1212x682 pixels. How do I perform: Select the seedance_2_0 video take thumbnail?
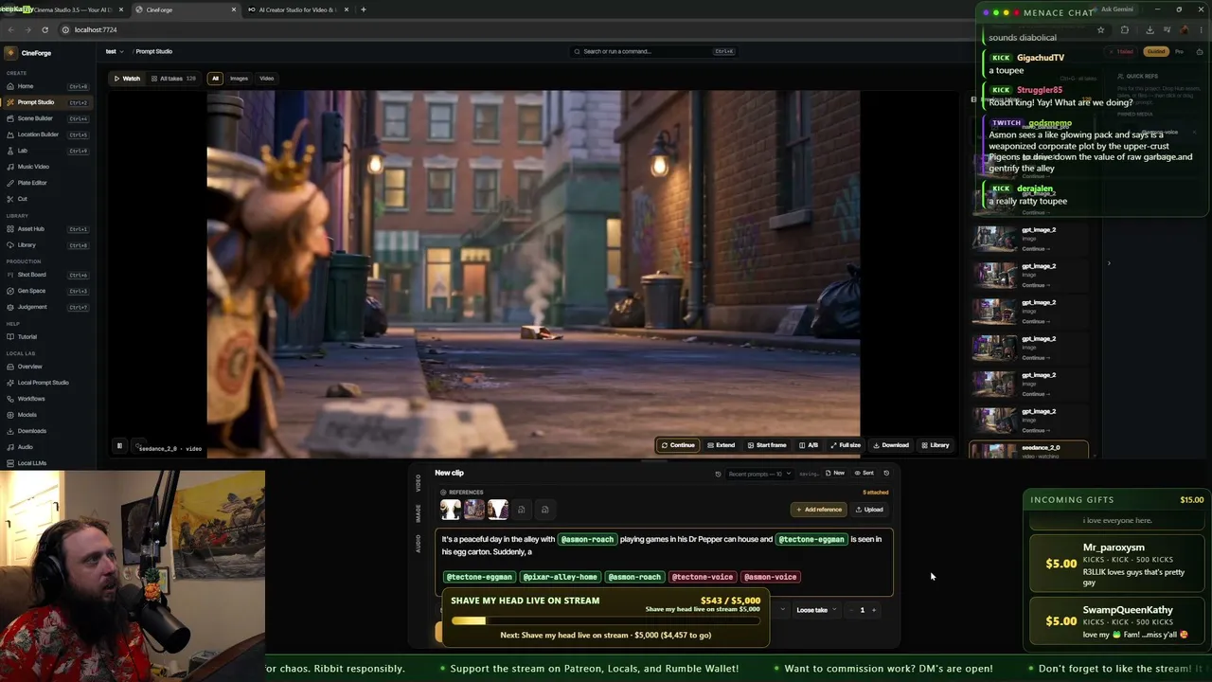pyautogui.click(x=1030, y=451)
